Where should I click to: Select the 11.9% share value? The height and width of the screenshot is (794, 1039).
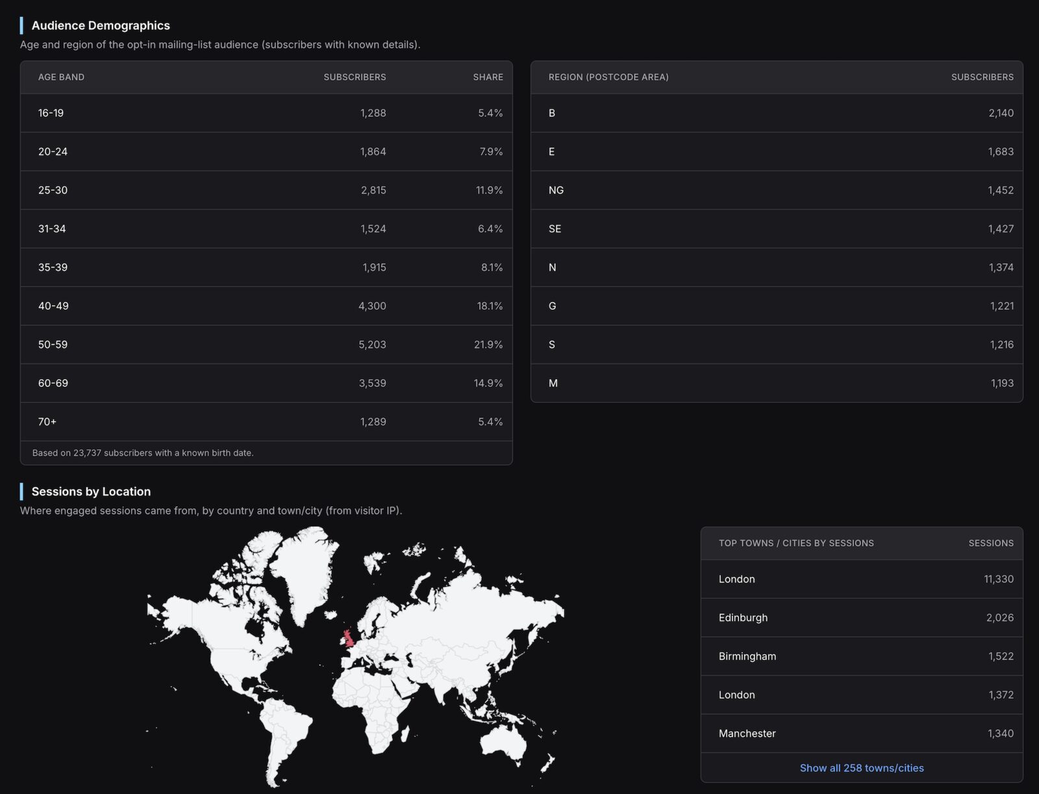click(489, 190)
